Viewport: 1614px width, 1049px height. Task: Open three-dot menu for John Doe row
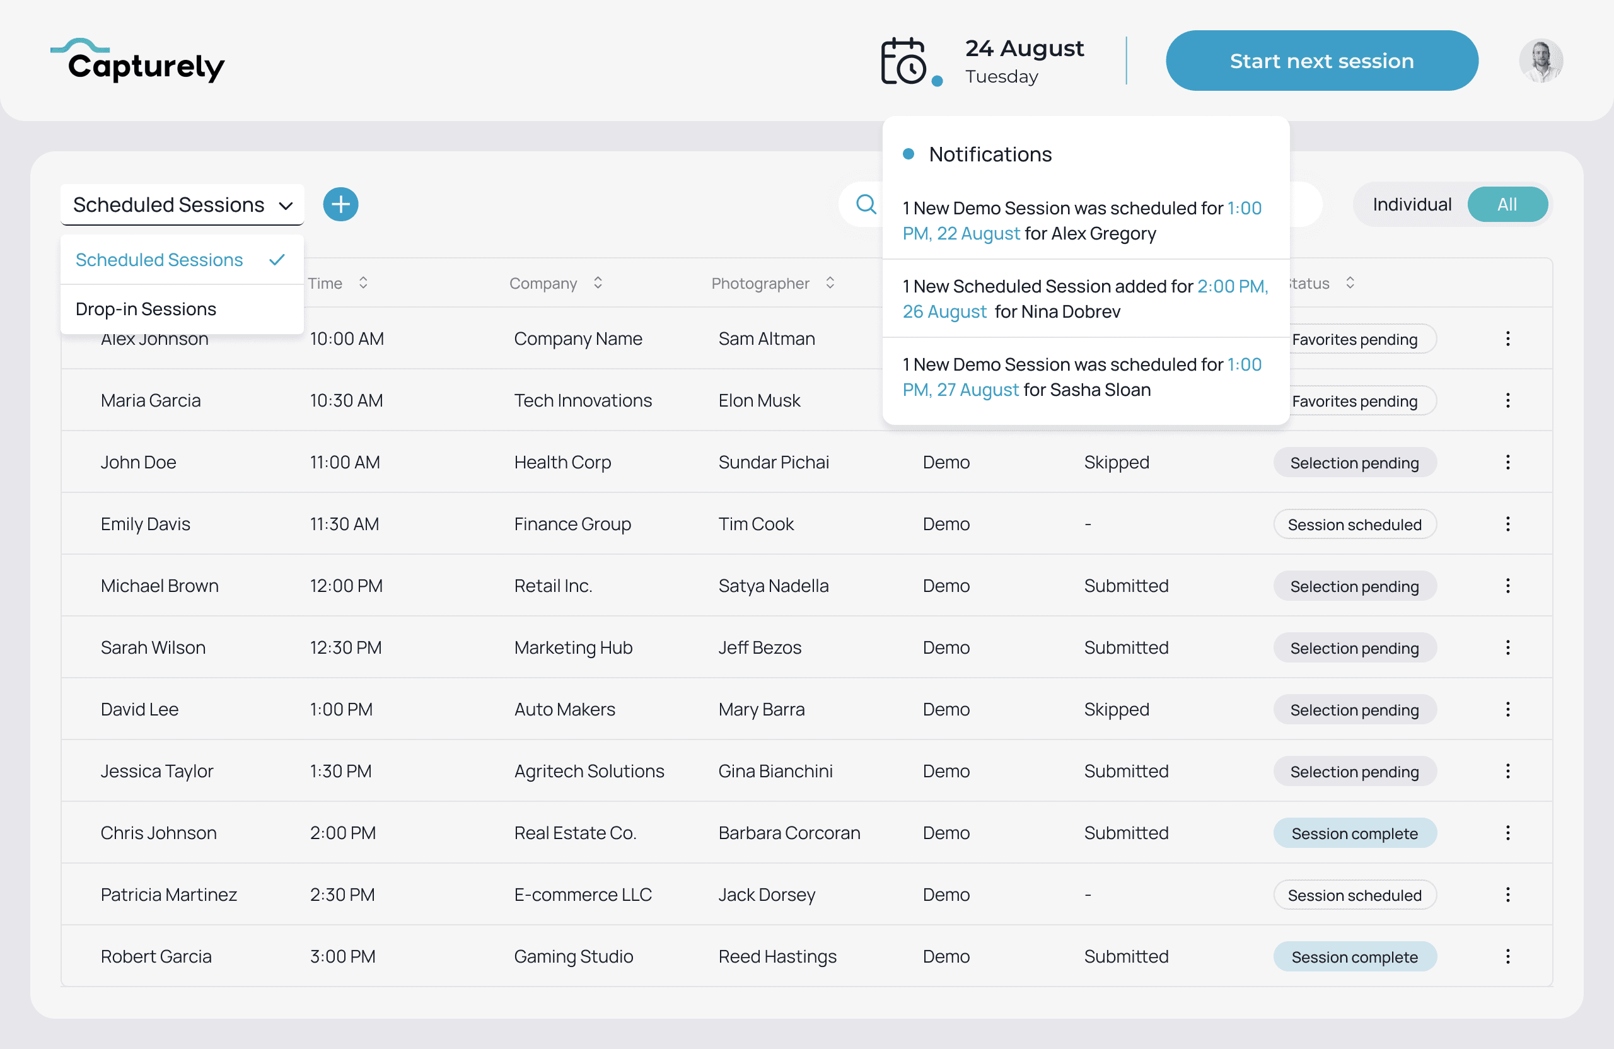(1507, 462)
